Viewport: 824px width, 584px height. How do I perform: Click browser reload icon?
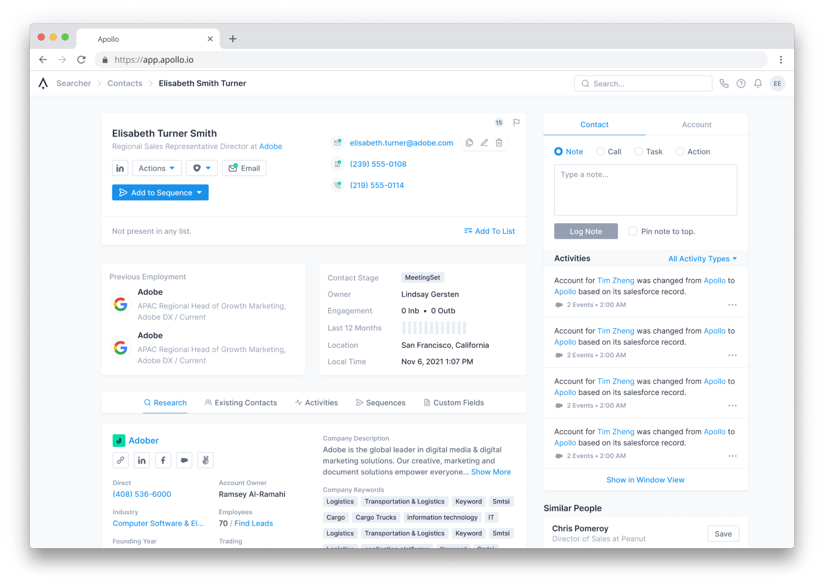(x=81, y=60)
